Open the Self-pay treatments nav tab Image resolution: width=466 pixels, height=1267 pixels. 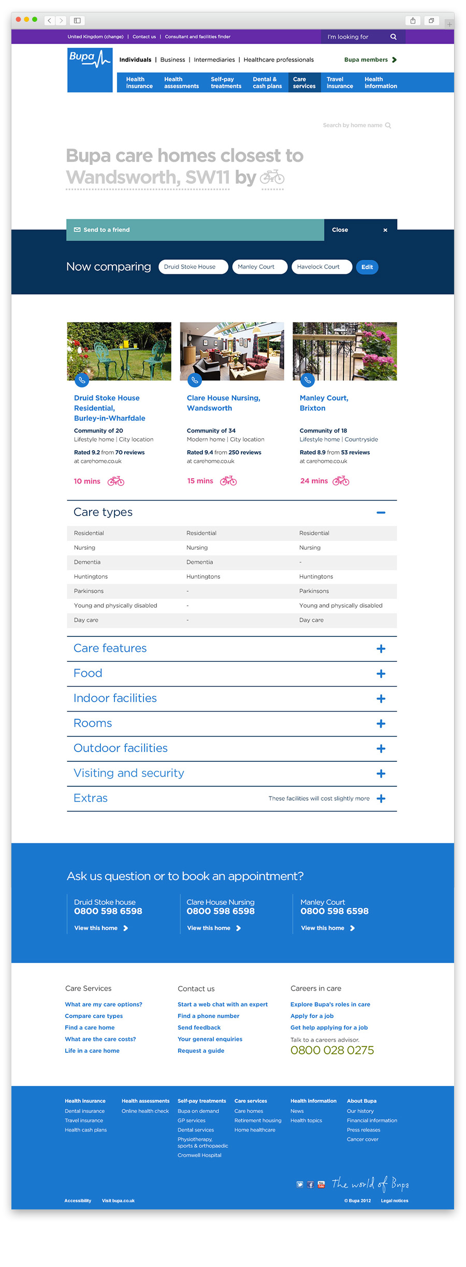(226, 83)
